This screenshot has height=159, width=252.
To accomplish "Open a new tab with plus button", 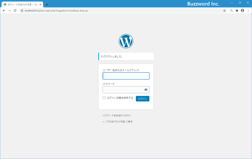I will (47, 4).
